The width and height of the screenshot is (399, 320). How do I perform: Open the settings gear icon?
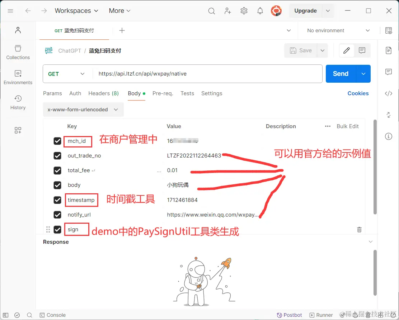pyautogui.click(x=244, y=11)
